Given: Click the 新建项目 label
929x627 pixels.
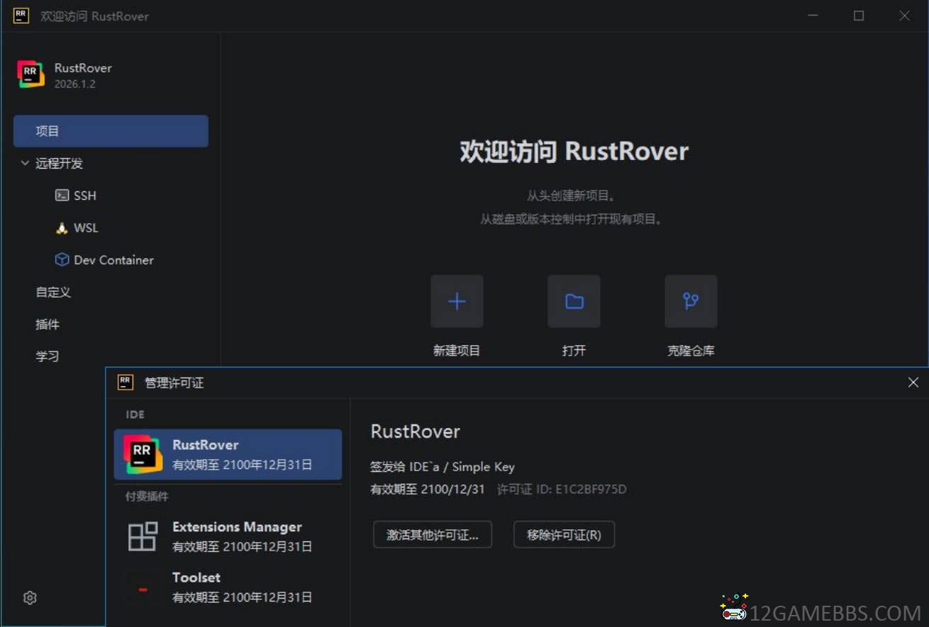Looking at the screenshot, I should click(457, 350).
